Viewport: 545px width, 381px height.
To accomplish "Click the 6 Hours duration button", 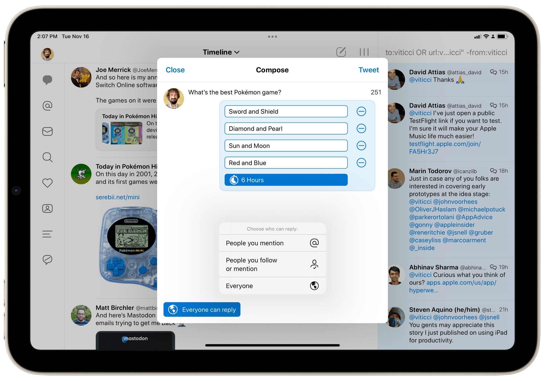I will click(x=287, y=180).
